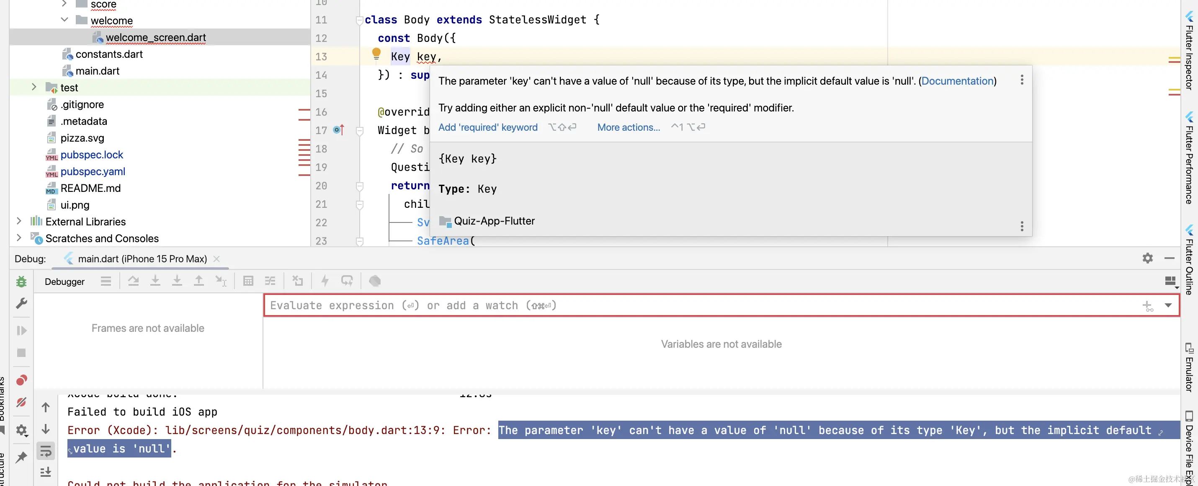The height and width of the screenshot is (486, 1198).
Task: Switch to the Debugger tab
Action: (64, 282)
